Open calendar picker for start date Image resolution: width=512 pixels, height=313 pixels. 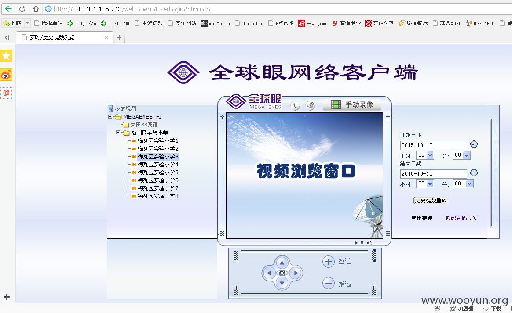click(x=474, y=144)
